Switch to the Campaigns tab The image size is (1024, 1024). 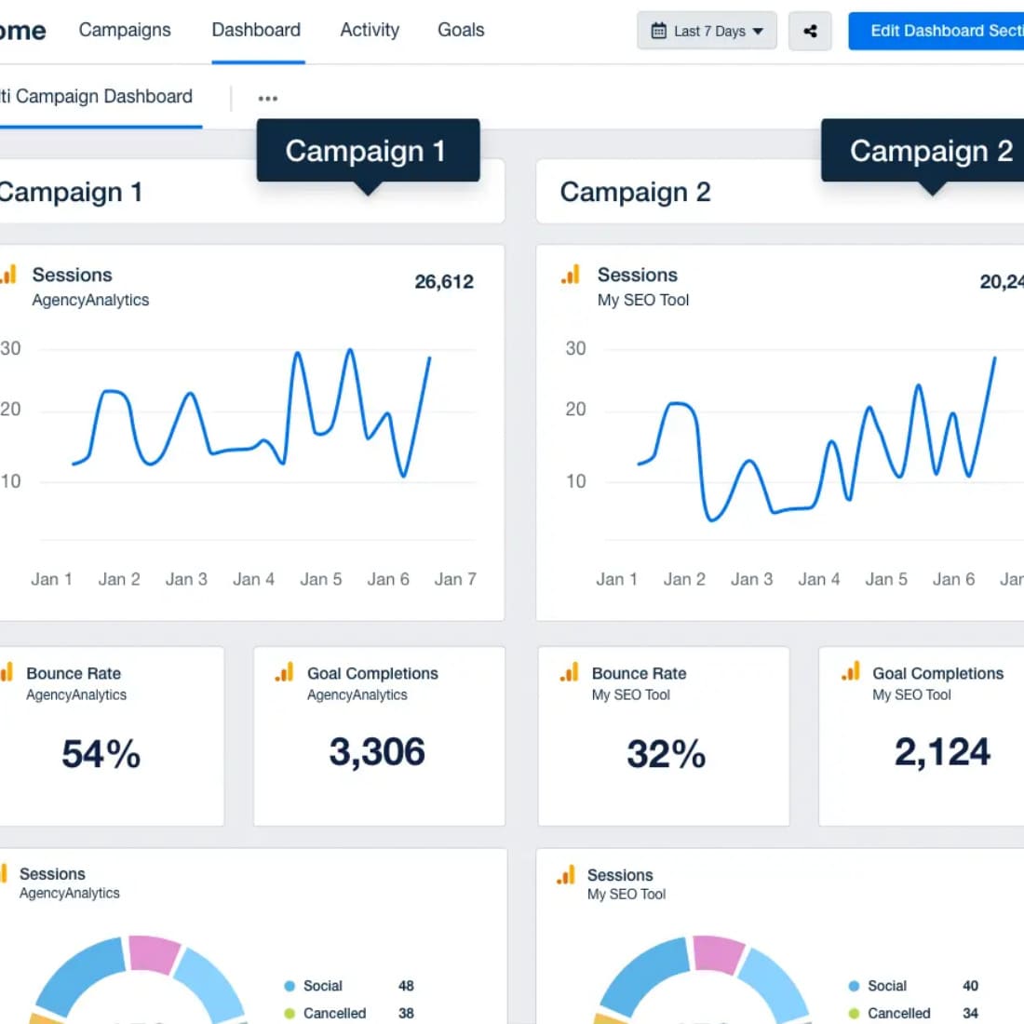pyautogui.click(x=125, y=30)
